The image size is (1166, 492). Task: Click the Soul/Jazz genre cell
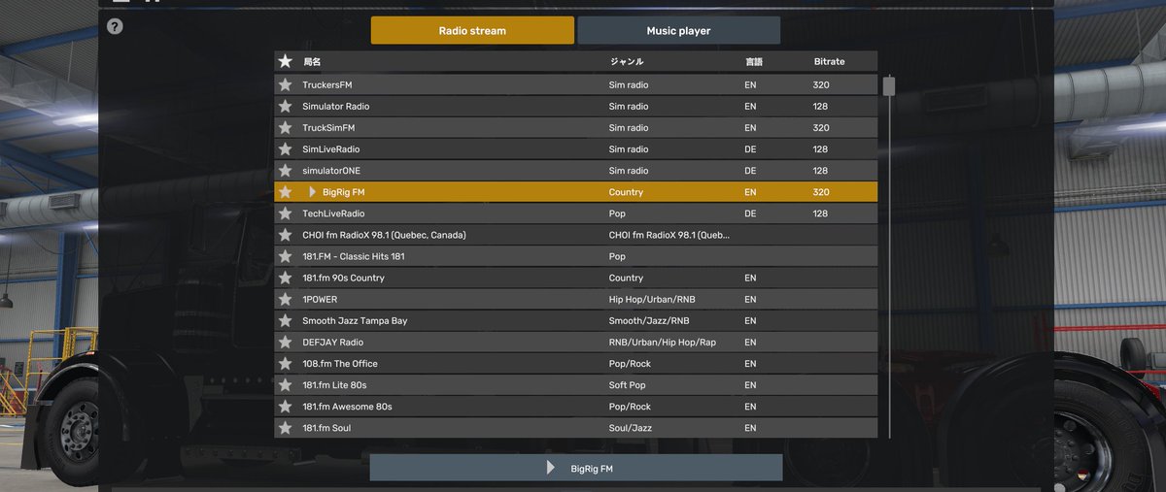[x=631, y=428]
